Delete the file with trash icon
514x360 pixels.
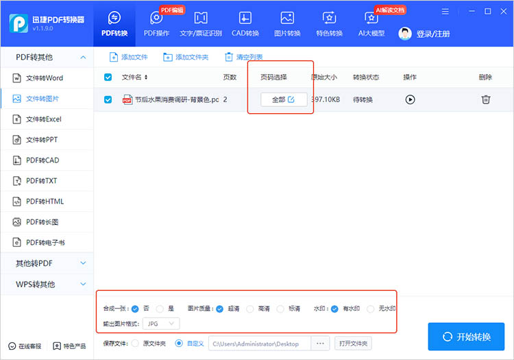point(485,99)
